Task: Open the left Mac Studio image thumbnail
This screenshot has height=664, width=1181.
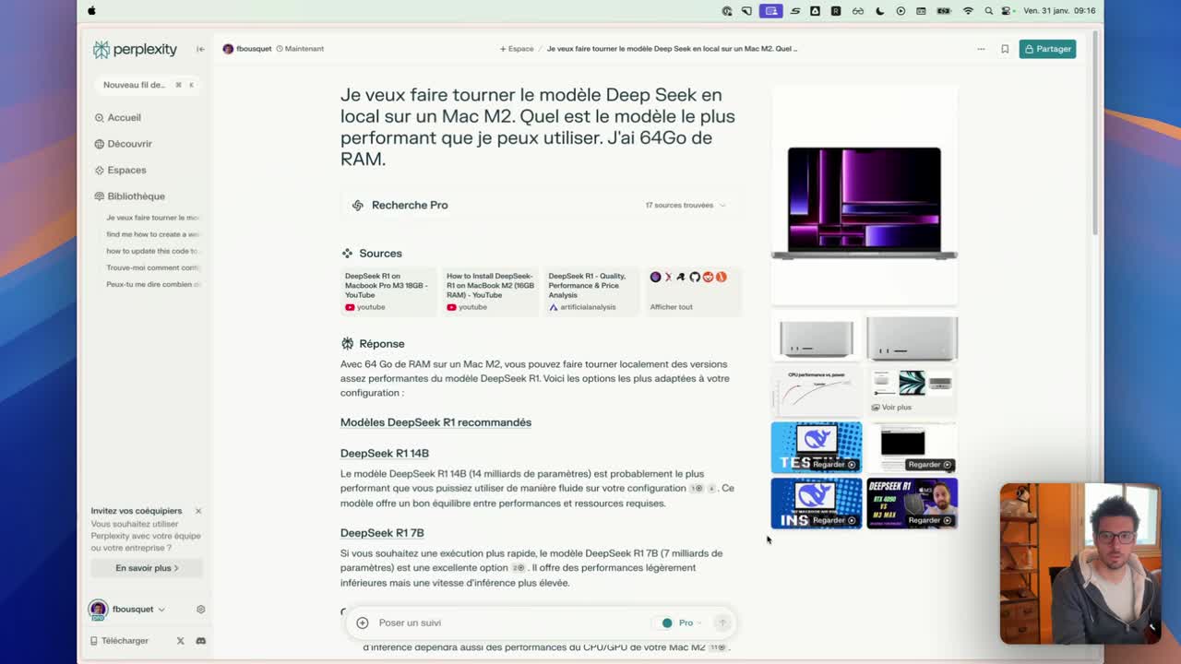Action: [817, 338]
